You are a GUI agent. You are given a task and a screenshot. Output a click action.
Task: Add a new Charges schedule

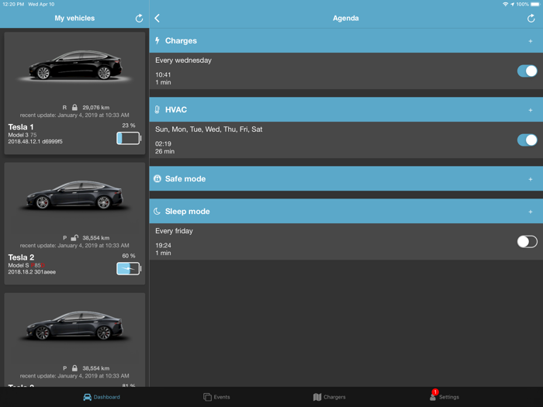[x=530, y=41]
